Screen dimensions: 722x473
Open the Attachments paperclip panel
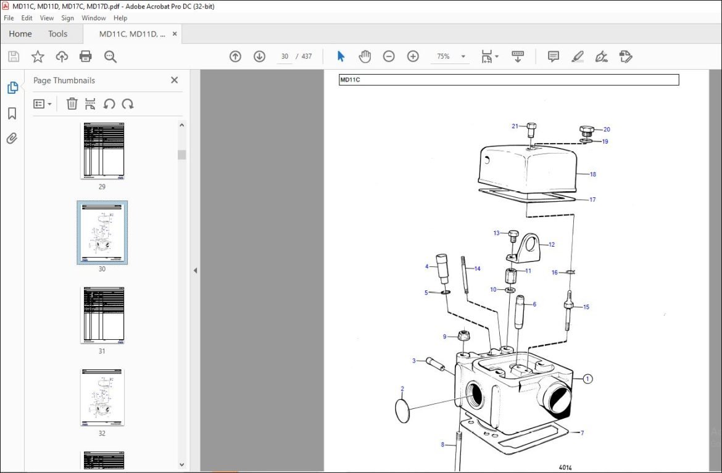12,138
